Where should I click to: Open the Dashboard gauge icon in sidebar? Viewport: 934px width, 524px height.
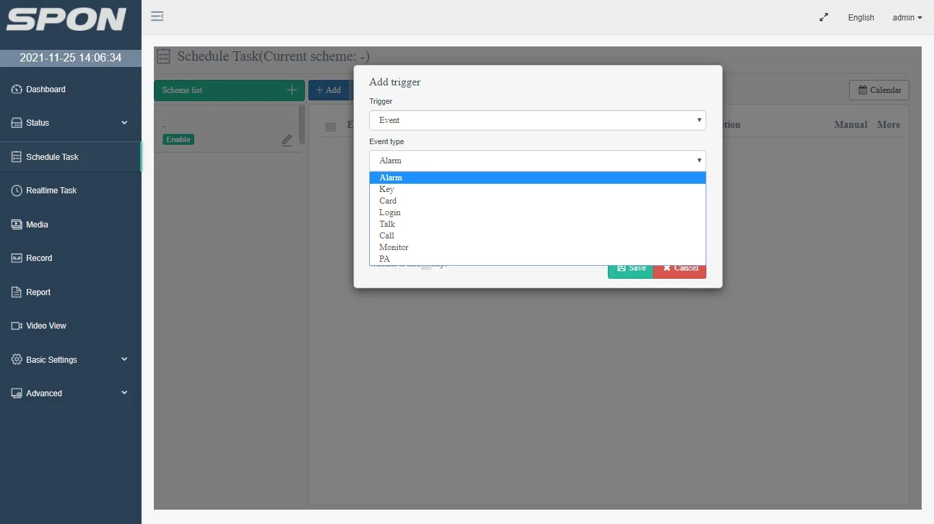coord(17,89)
